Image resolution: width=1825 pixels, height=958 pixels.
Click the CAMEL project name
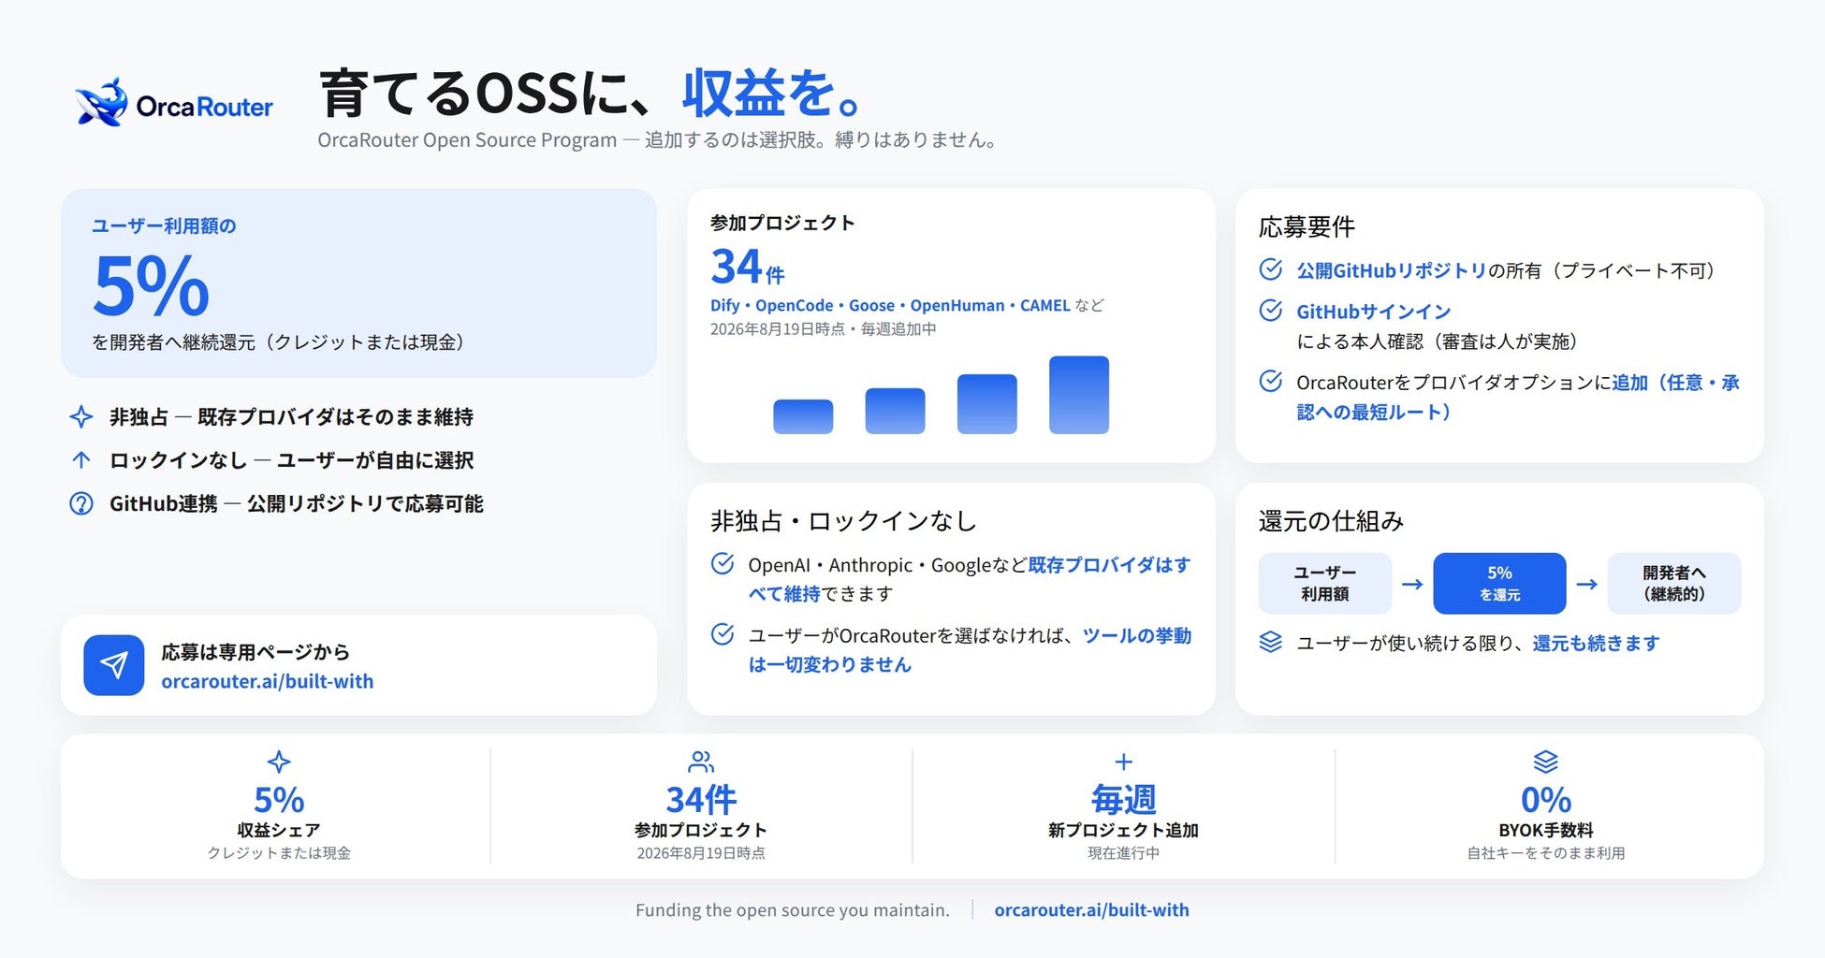pos(1045,305)
